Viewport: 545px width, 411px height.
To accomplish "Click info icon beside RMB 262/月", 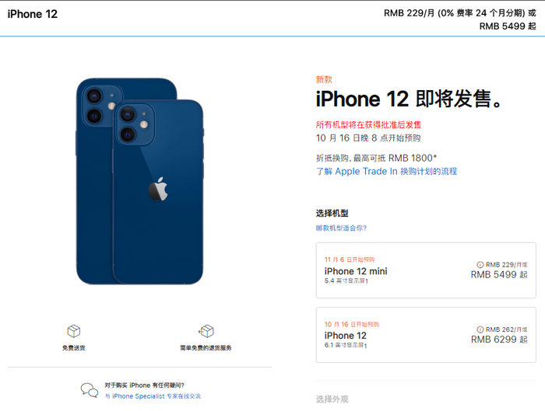I will (480, 329).
